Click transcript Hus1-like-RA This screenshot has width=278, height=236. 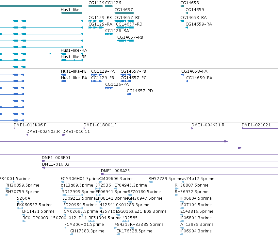[x=74, y=50]
